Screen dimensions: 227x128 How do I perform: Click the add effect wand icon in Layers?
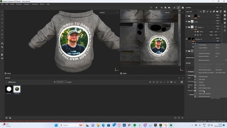(201, 12)
